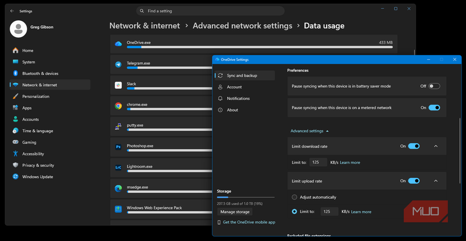466x241 pixels.
Task: Click the msedge.exe icon
Action: (x=118, y=188)
